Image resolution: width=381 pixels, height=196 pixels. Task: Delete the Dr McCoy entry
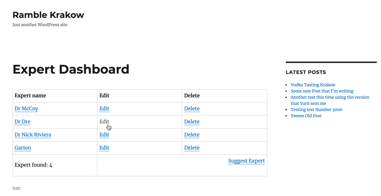(192, 109)
